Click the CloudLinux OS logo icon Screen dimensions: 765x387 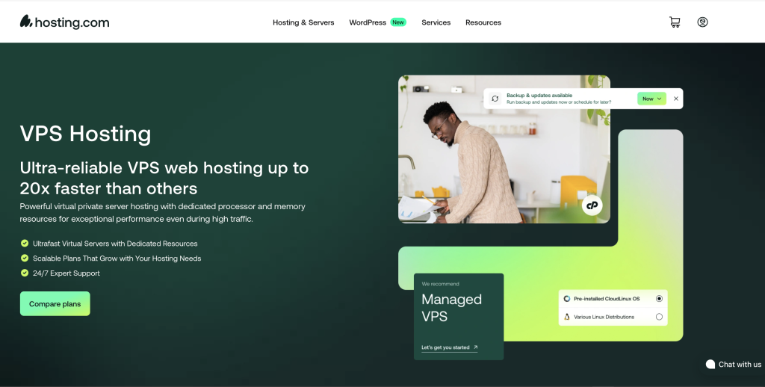tap(567, 299)
